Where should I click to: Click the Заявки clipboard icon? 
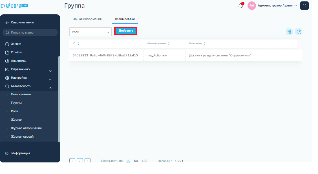point(7,44)
